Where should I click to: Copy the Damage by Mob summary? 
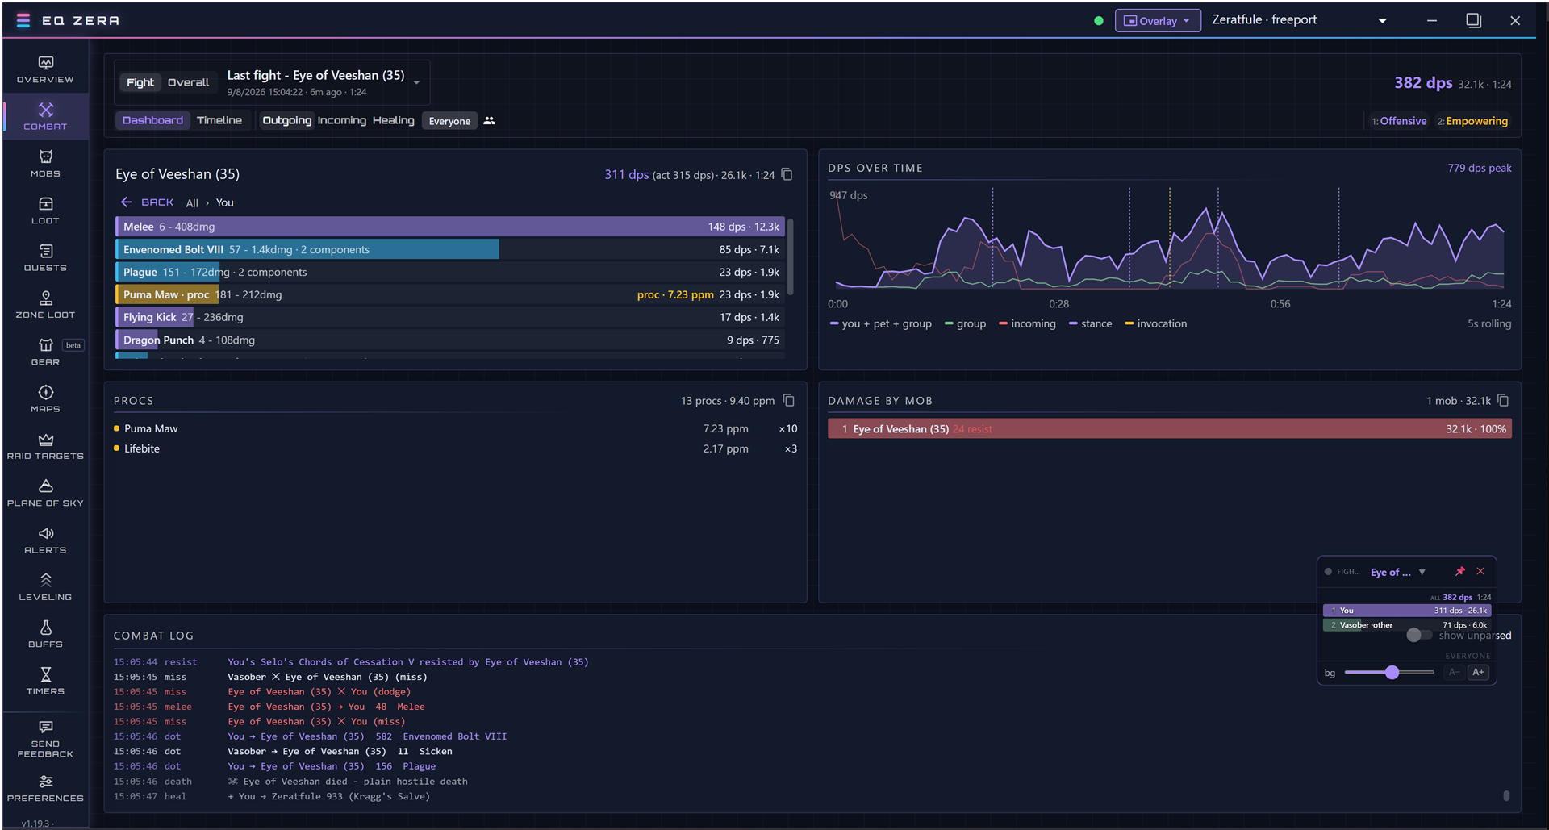(x=1503, y=400)
